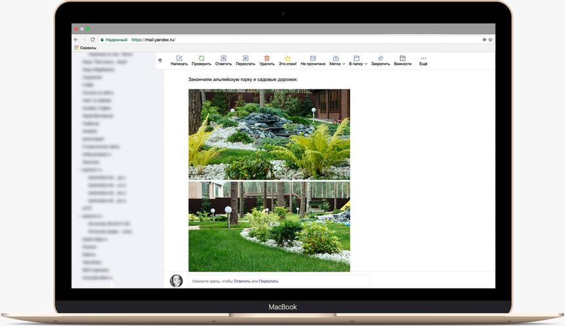Screen dimensions: 565x326
Task: Pin the message with Закрепить
Action: (380, 59)
